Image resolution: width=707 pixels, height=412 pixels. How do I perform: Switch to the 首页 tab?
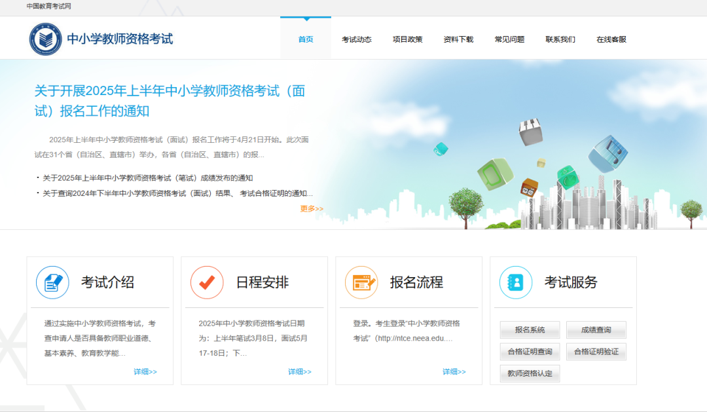pos(305,39)
